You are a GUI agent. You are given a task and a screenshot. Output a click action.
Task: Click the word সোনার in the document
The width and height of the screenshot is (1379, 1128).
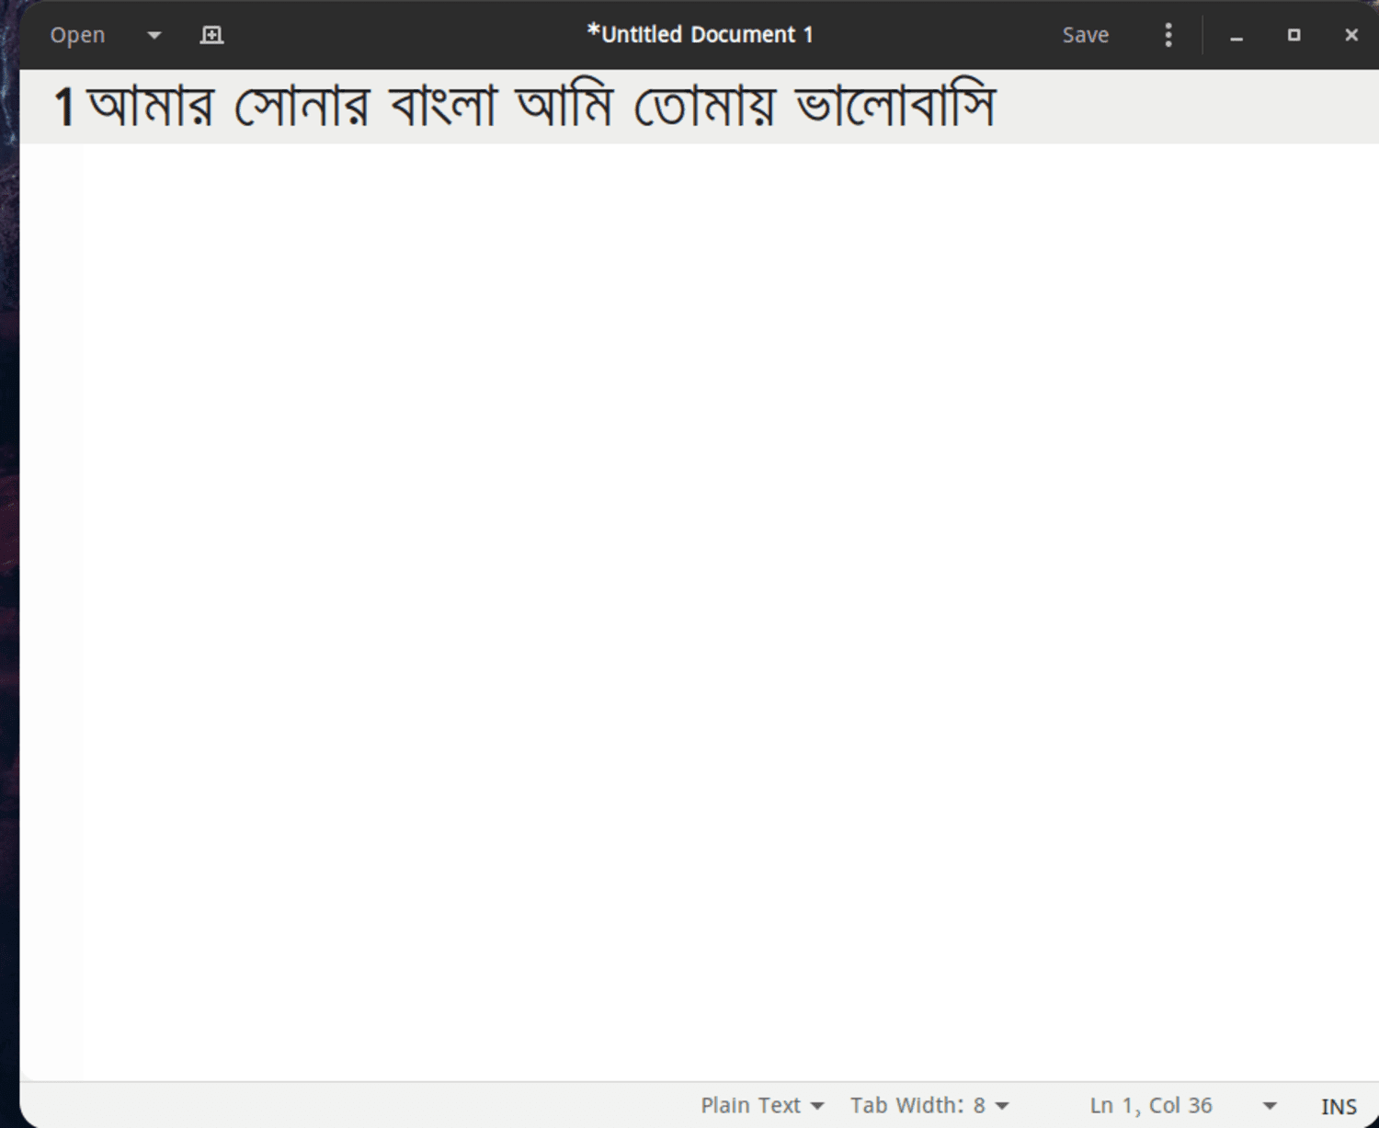click(x=302, y=105)
